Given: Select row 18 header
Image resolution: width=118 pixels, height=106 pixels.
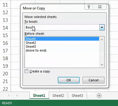Looking at the screenshot, I should tap(5, 58).
